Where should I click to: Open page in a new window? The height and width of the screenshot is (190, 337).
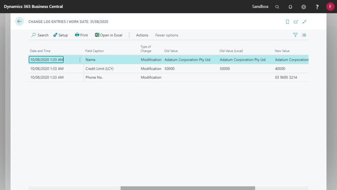point(296,21)
